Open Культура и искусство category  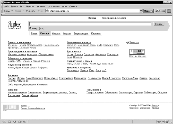pyautogui.click(x=79, y=68)
